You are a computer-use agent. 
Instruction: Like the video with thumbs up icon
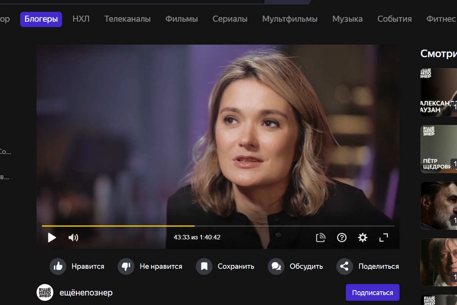coord(58,266)
